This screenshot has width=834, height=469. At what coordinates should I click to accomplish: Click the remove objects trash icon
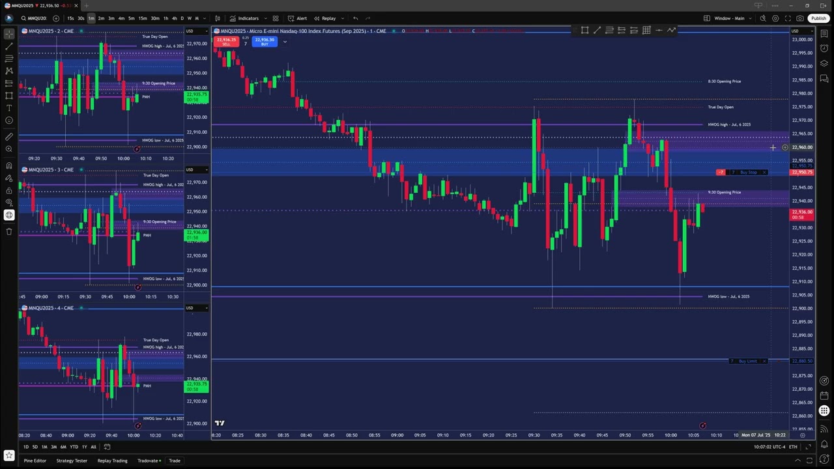(9, 231)
